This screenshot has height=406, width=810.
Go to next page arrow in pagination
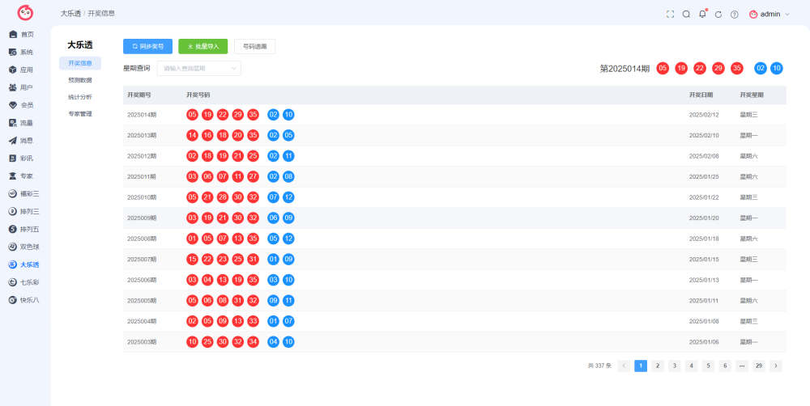775,366
